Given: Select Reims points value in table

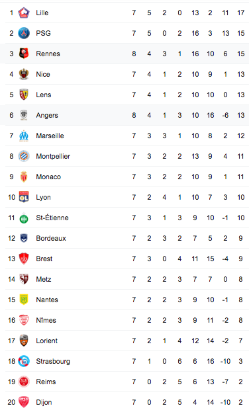Looking at the screenshot, I should tap(240, 382).
